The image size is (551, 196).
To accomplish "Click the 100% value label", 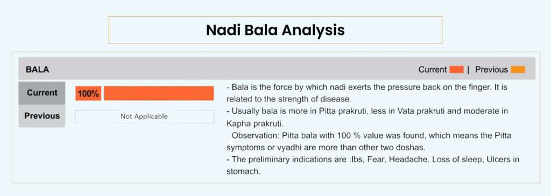I will 88,93.
